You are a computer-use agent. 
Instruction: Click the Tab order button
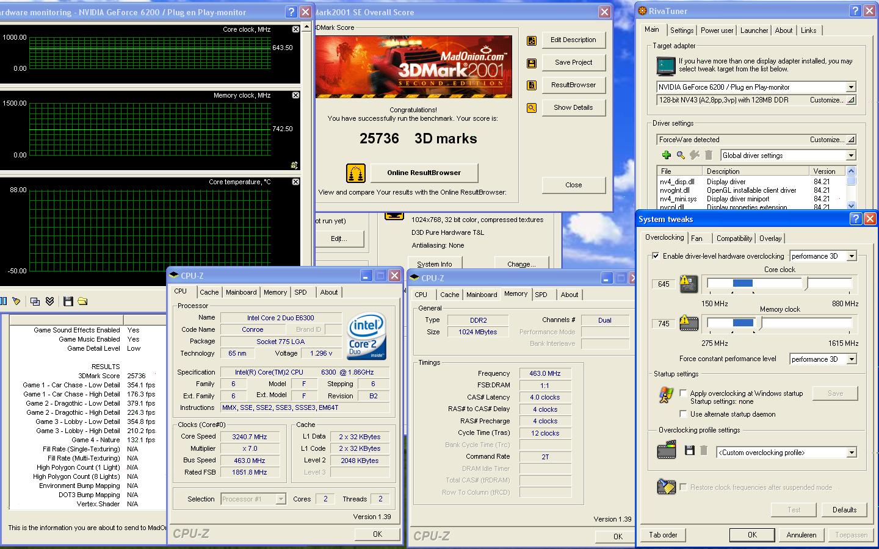[x=663, y=535]
